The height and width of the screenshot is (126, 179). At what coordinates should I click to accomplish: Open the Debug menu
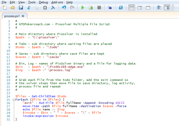click(x=43, y=2)
